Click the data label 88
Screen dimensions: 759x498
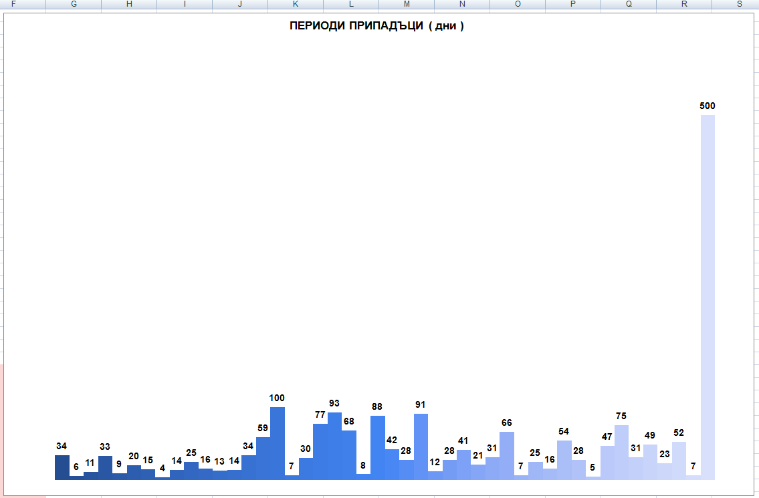point(377,406)
